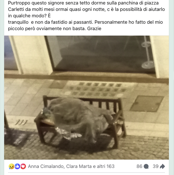Click the red heart love reaction icon

(23, 166)
